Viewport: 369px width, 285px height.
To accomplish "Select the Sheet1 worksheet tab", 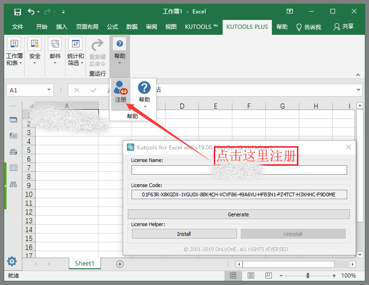I will 85,263.
